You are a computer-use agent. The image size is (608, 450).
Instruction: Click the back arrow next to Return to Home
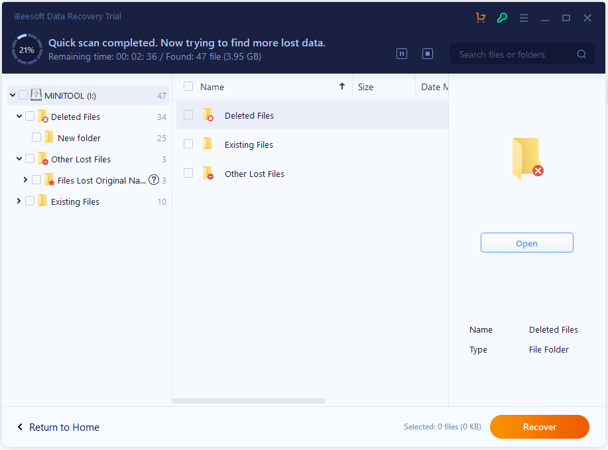coord(20,427)
